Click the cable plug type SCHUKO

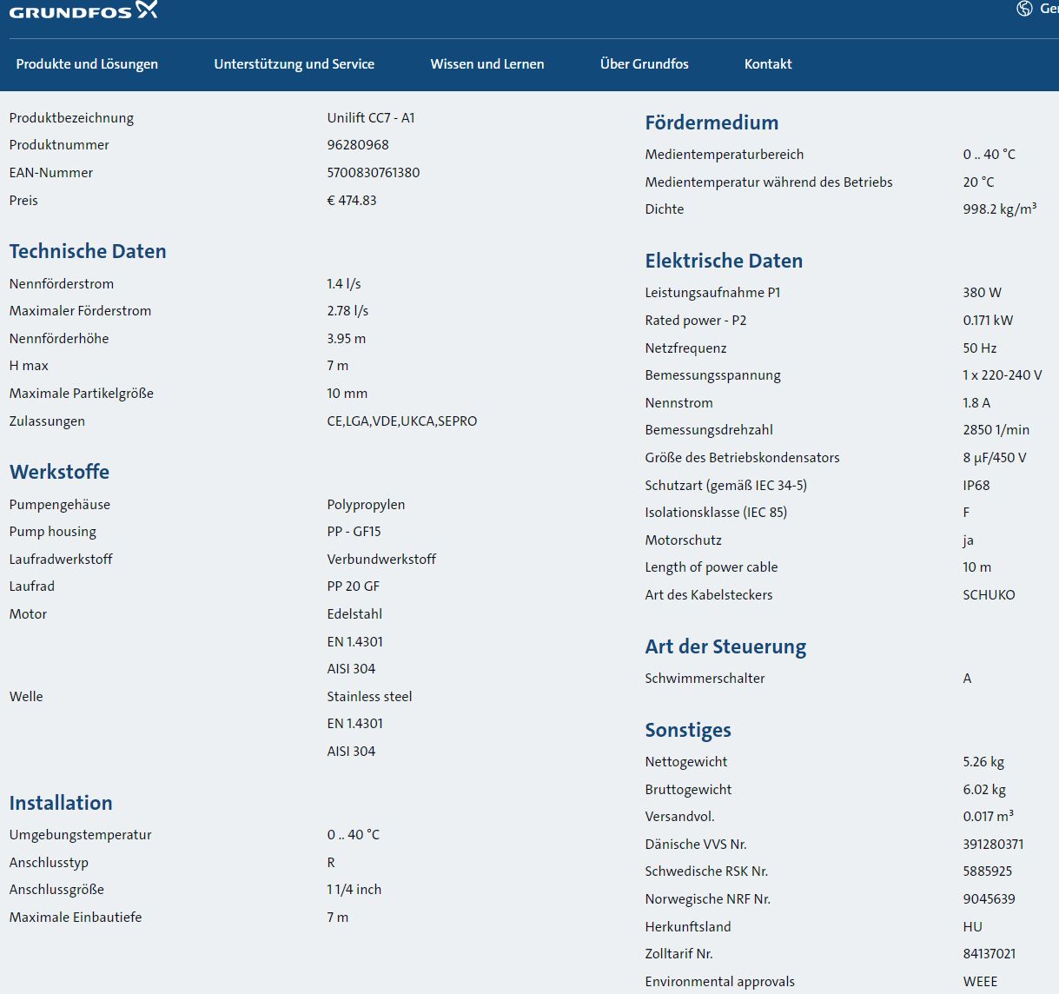(989, 595)
